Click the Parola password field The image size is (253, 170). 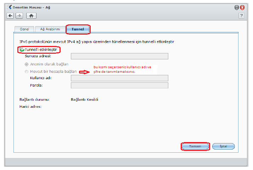[x=119, y=85]
